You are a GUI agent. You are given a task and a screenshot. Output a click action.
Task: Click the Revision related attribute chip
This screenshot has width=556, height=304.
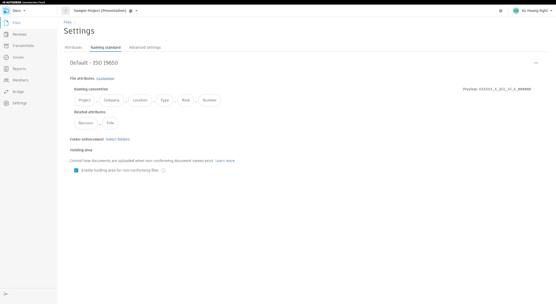[86, 123]
